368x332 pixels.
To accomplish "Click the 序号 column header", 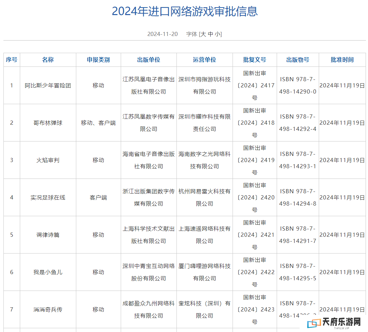I will point(12,60).
